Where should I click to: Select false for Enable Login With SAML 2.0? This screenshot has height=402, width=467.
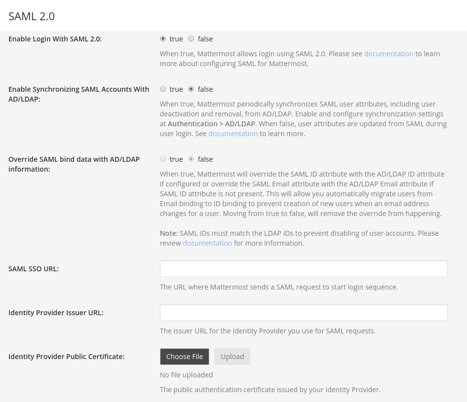tap(191, 38)
